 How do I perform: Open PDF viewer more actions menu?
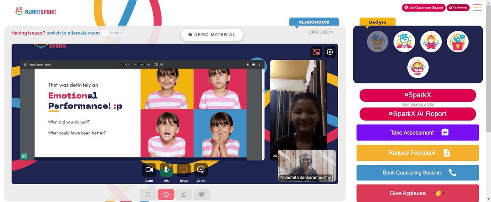click(259, 65)
